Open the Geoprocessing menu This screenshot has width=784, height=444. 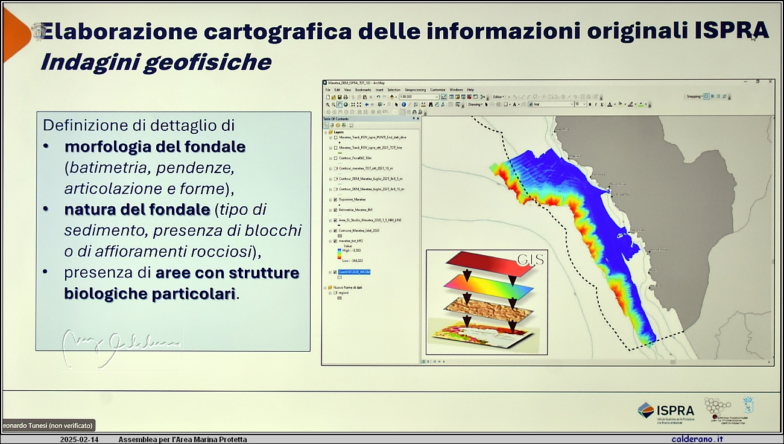415,89
